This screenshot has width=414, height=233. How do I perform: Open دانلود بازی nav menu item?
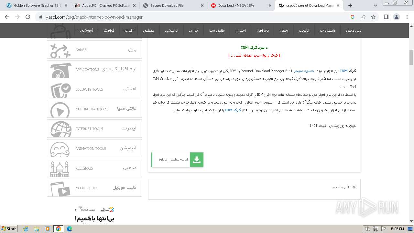tap(328, 30)
